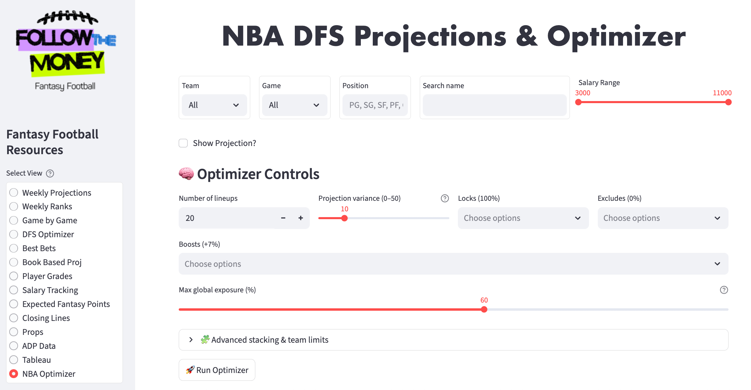Open the Team dropdown
The width and height of the screenshot is (751, 390).
pyautogui.click(x=214, y=105)
